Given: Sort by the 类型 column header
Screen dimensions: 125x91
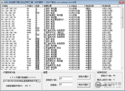Looking at the screenshot, I should tap(38, 6).
